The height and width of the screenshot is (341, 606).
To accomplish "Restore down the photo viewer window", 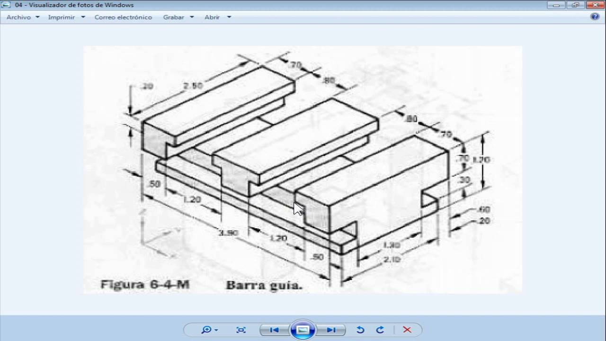I will coord(575,5).
